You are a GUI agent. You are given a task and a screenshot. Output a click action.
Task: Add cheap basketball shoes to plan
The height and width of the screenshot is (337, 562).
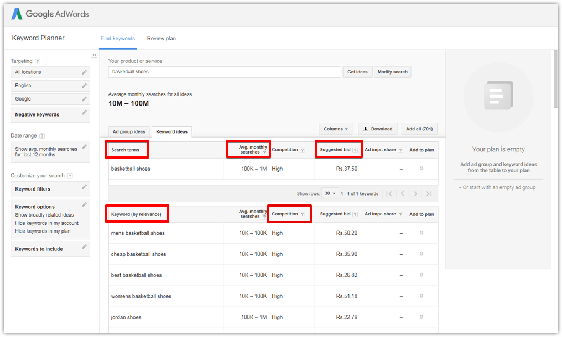421,254
